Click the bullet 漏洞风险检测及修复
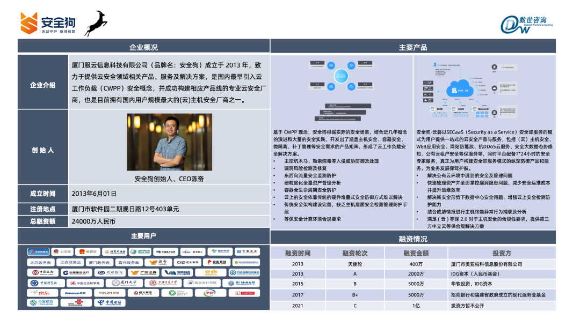The image size is (580, 326). click(x=305, y=168)
